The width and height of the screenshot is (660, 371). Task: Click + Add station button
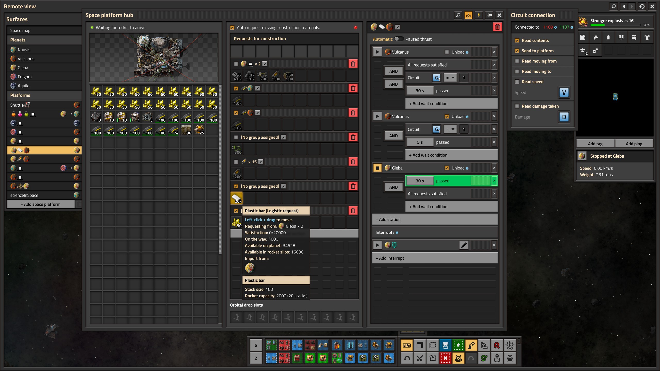pyautogui.click(x=435, y=220)
